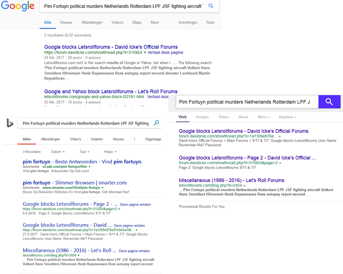Open Bing's Afbeeldingen tab
Image resolution: width=343 pixels, height=274 pixels.
[50, 139]
